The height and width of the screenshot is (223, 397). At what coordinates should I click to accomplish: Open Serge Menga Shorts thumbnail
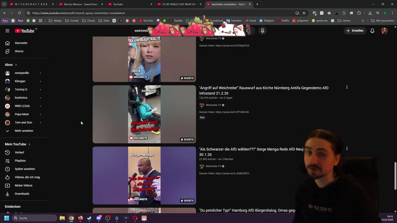pos(144,176)
